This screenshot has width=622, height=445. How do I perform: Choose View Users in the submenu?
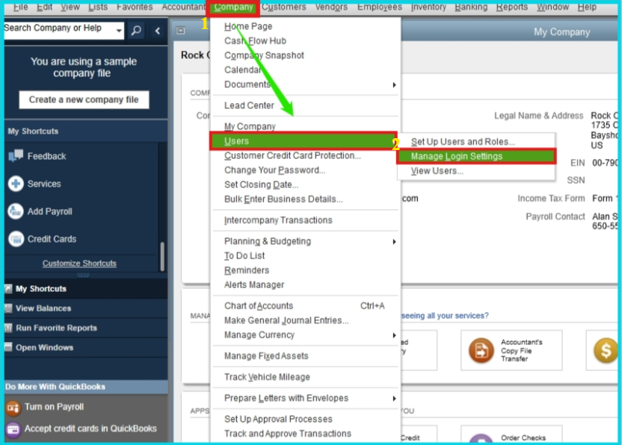coord(437,171)
